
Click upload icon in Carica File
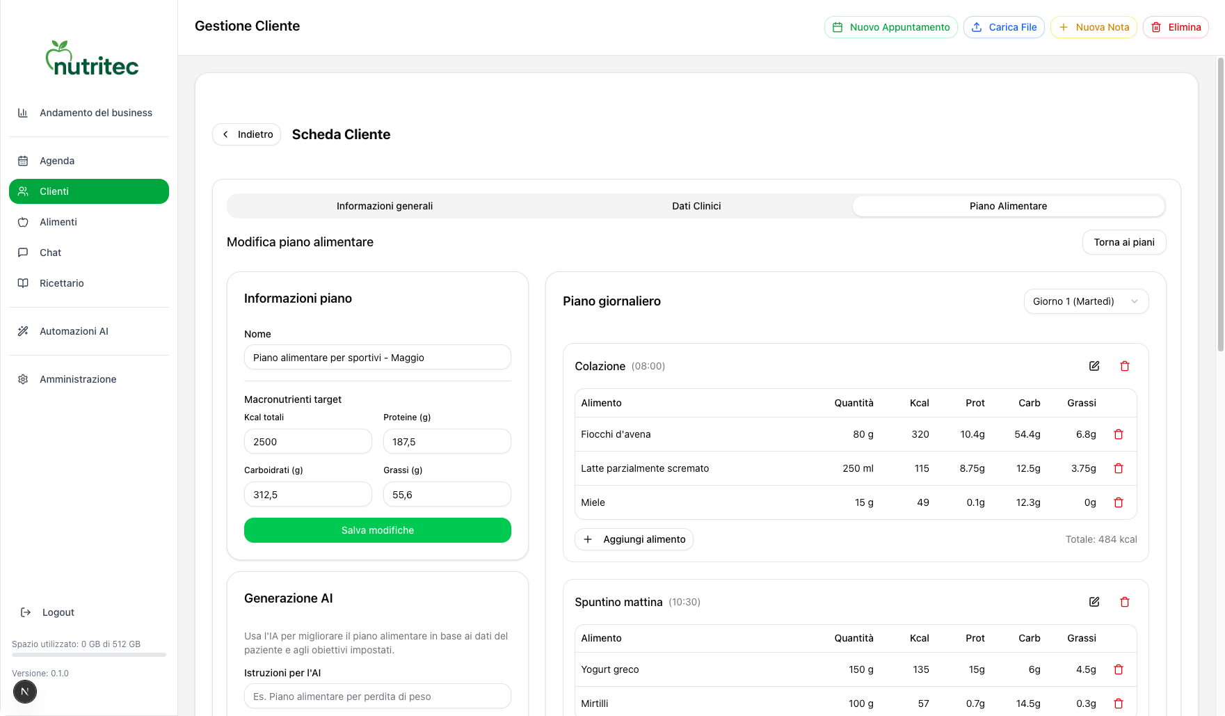[x=977, y=27]
